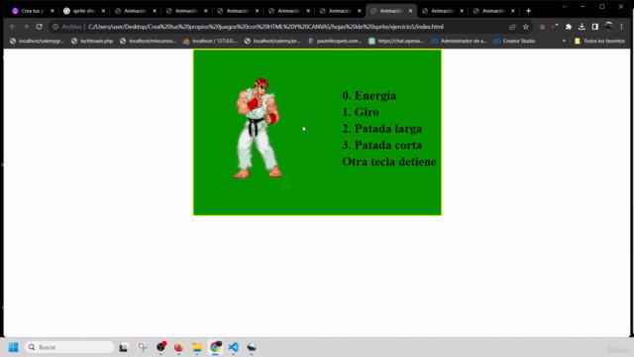Switch to the last Animación tab

[493, 11]
